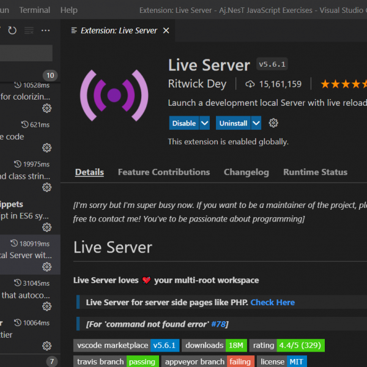Switch to the Feature Contributions tab
367x367 pixels.
pyautogui.click(x=163, y=172)
